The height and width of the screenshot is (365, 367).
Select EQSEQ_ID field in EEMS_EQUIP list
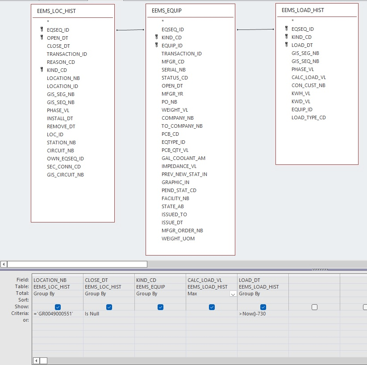[173, 29]
